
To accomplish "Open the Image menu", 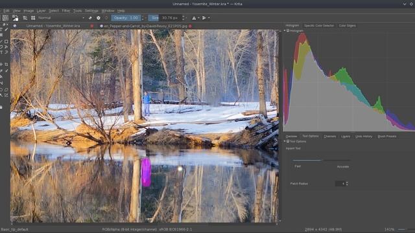I will 29,11.
